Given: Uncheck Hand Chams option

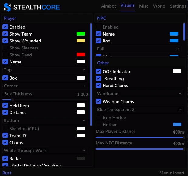Looking at the screenshot, I should click(98, 86).
